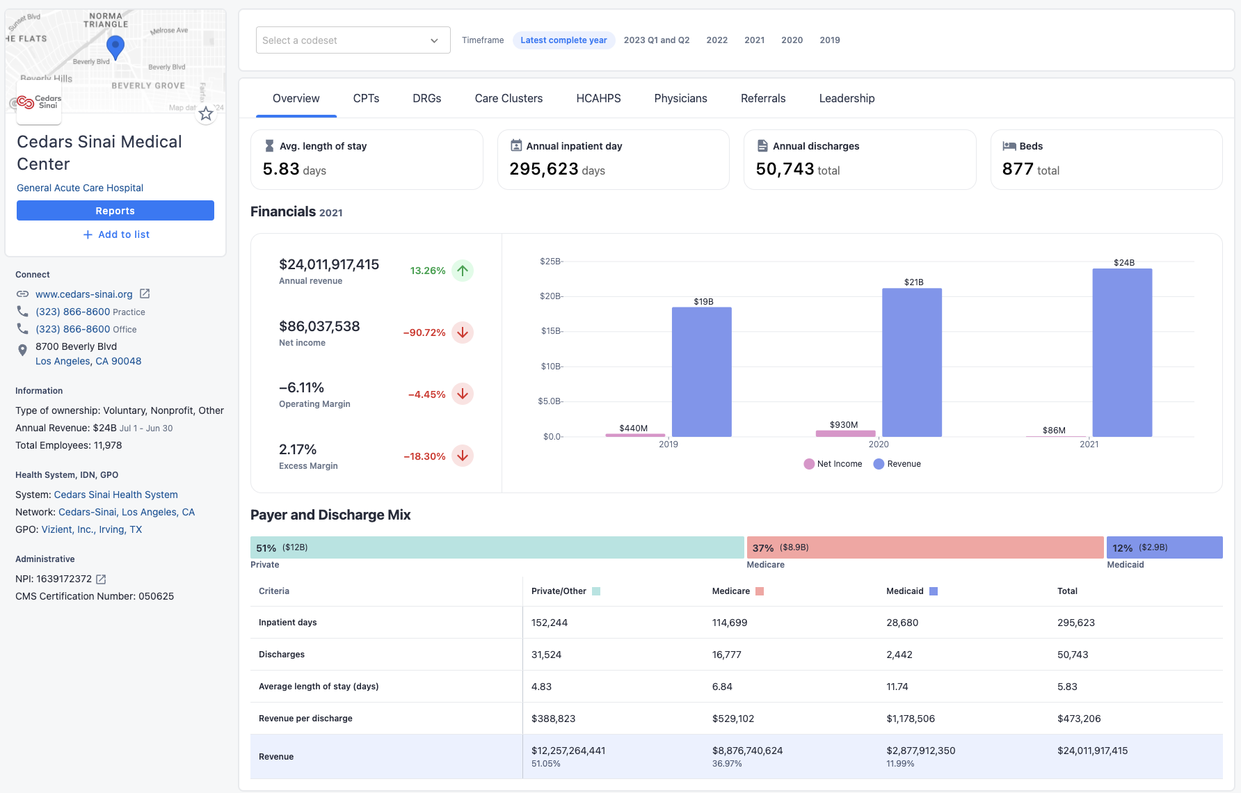Click red down arrow beside Excess Margin
The image size is (1241, 793).
pos(463,456)
